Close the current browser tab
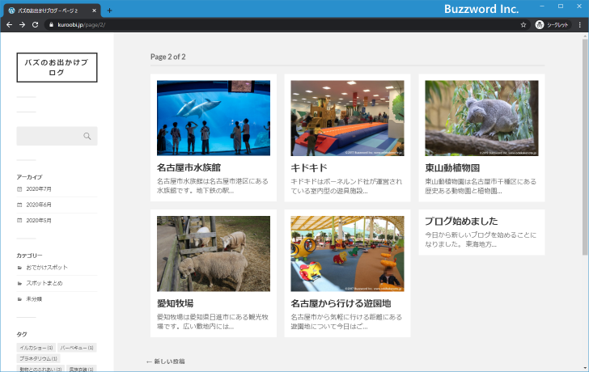The image size is (589, 372). [x=94, y=10]
